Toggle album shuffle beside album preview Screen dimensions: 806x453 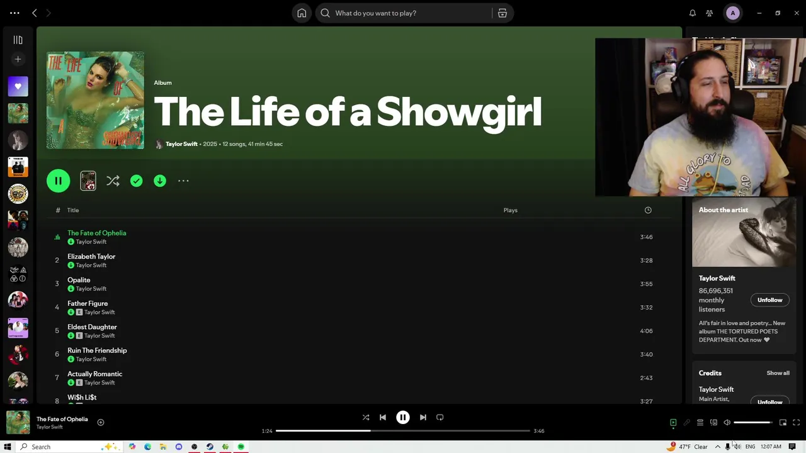(x=113, y=181)
